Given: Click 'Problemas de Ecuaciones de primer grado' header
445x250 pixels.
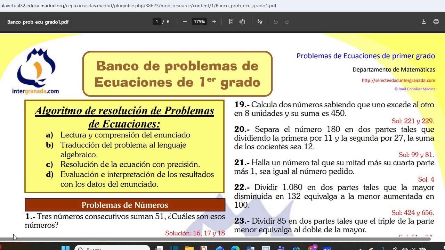Looking at the screenshot, I should [366, 56].
